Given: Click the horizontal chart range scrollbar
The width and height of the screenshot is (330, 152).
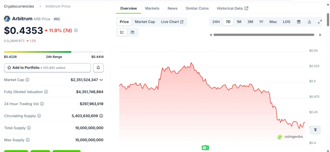Looking at the screenshot, I should tap(264, 35).
